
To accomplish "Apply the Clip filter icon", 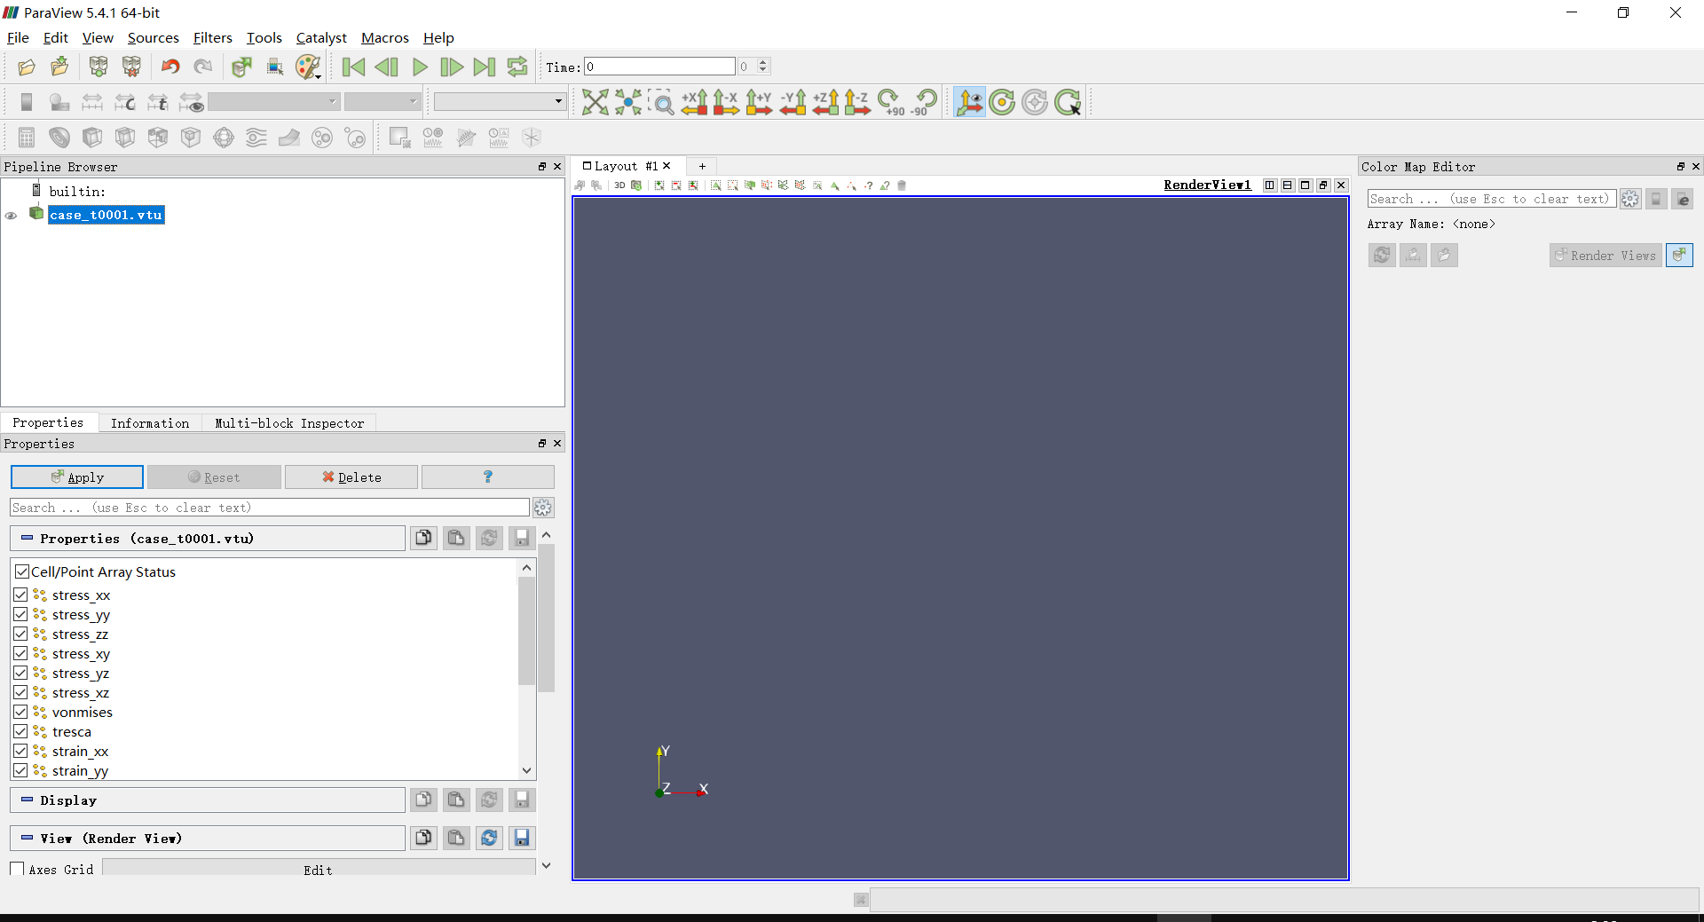I will click(x=91, y=138).
